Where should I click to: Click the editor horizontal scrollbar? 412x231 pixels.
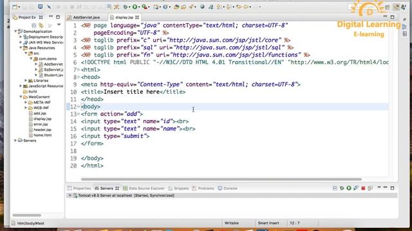(x=221, y=180)
